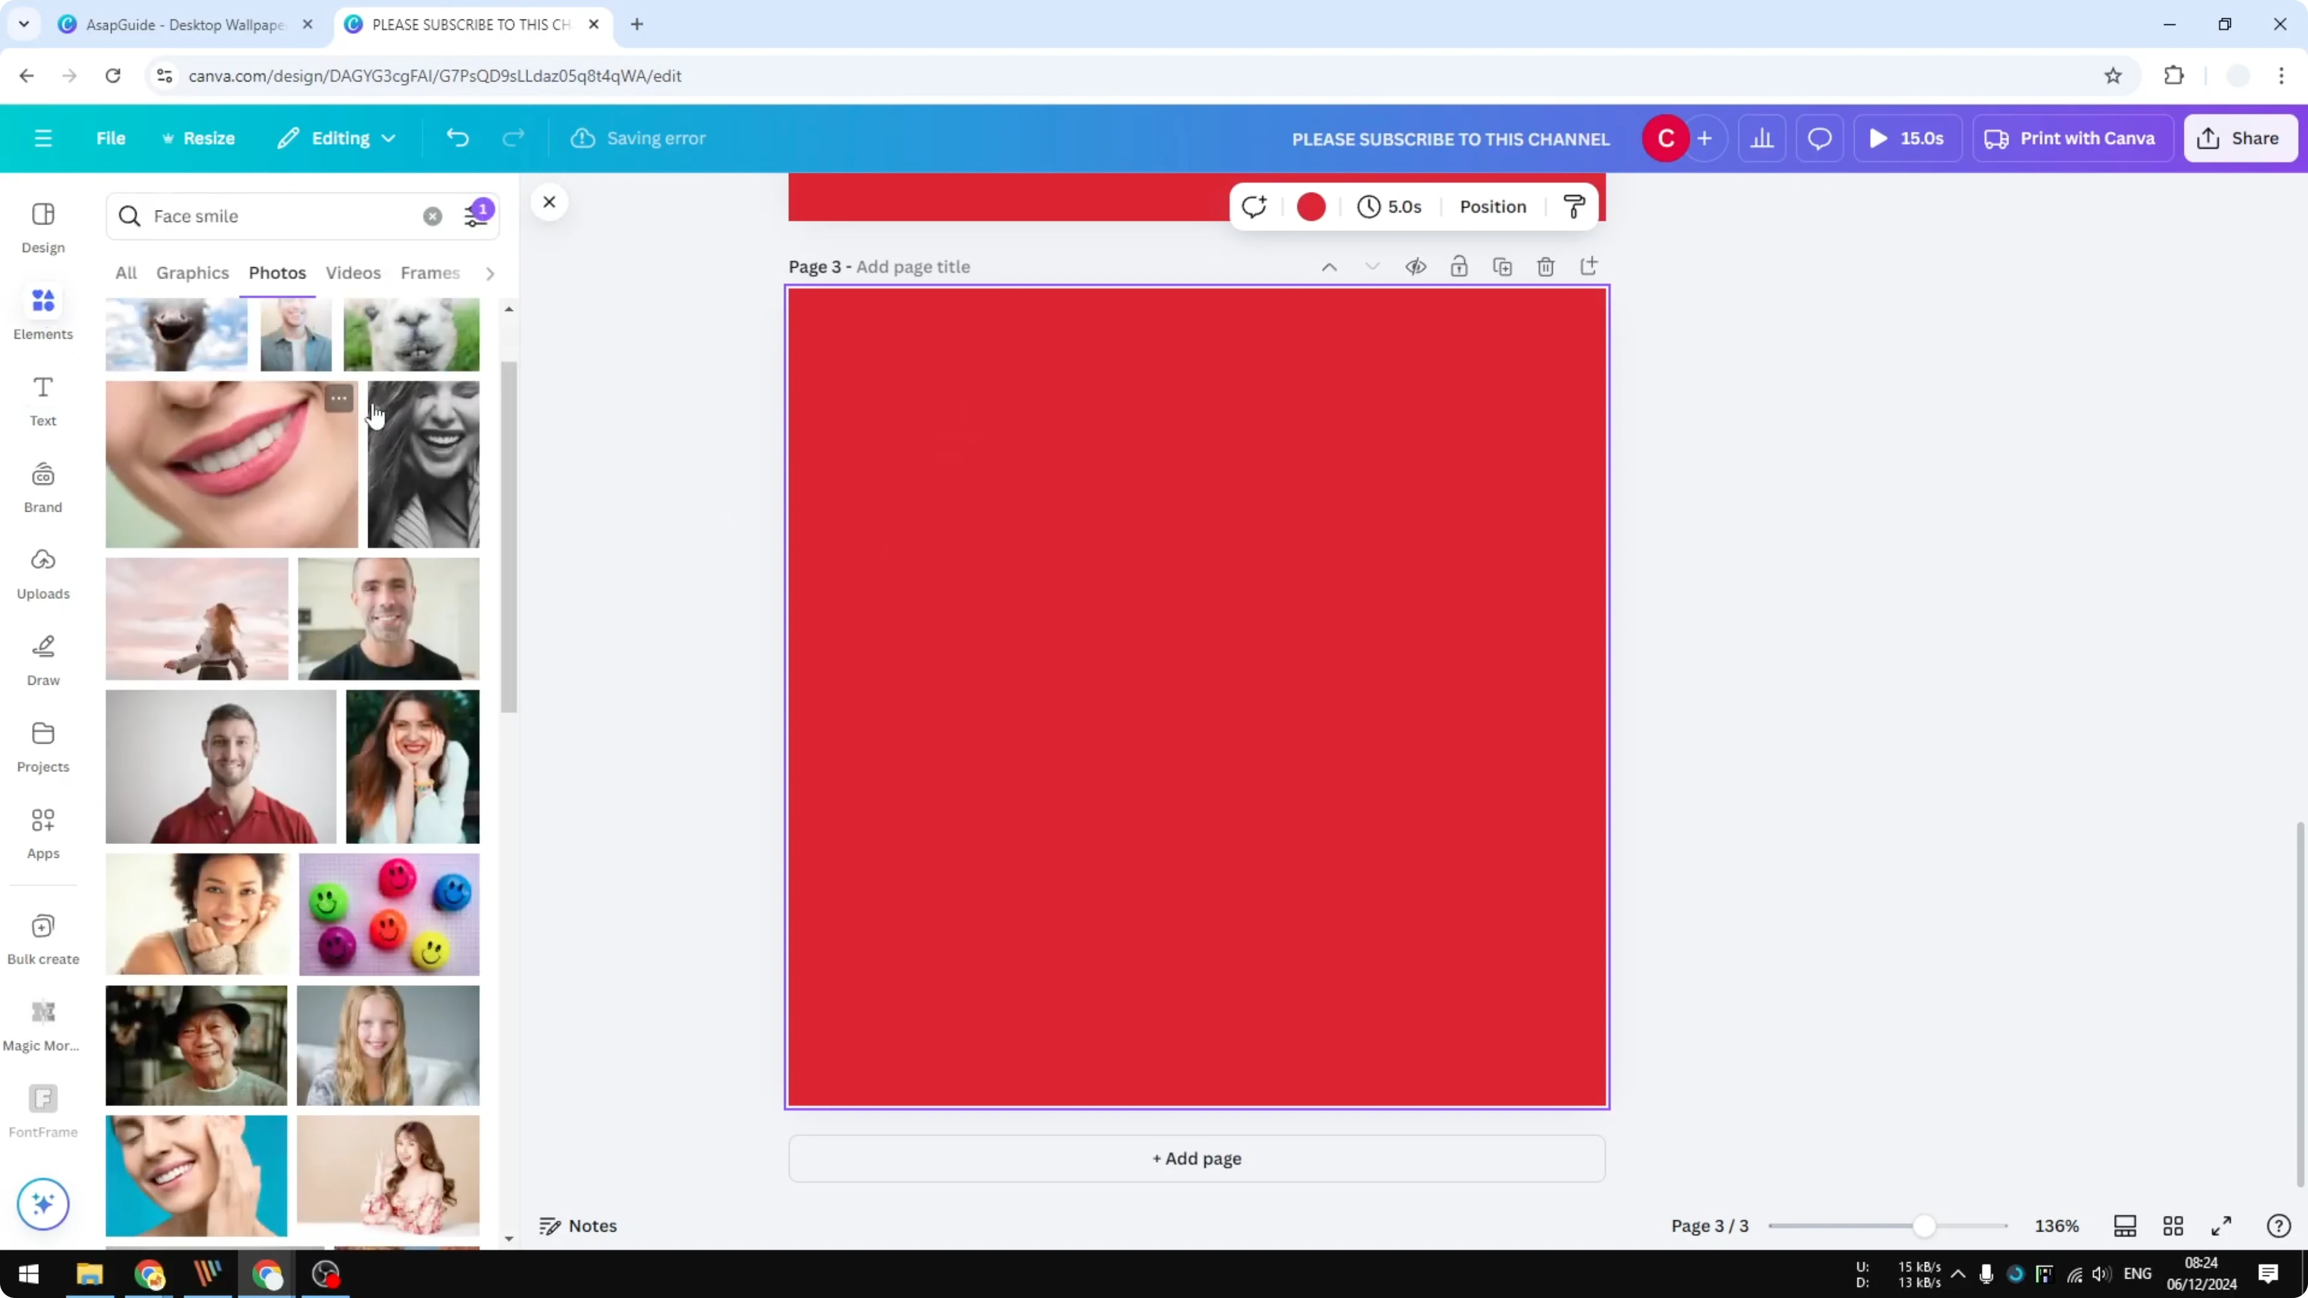Delete Page 3 with the trash icon
The width and height of the screenshot is (2308, 1298).
point(1545,266)
